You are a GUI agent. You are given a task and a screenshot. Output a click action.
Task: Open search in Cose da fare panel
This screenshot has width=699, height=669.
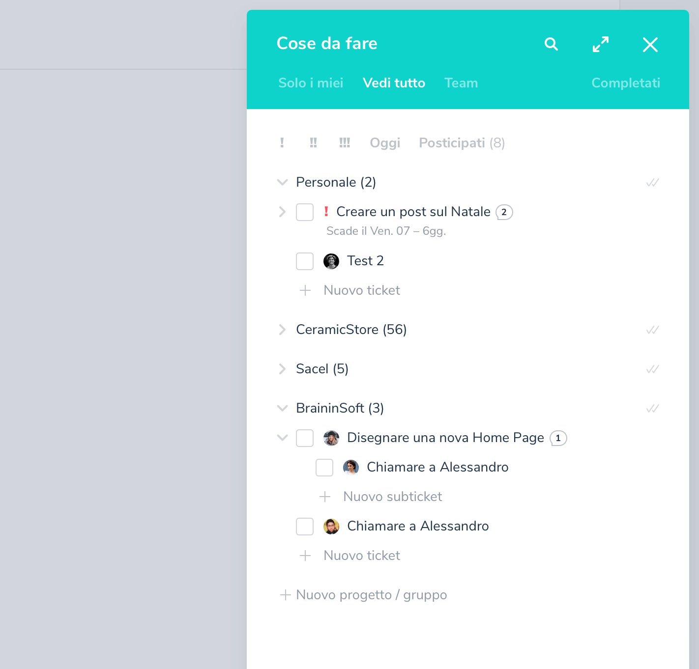(551, 44)
